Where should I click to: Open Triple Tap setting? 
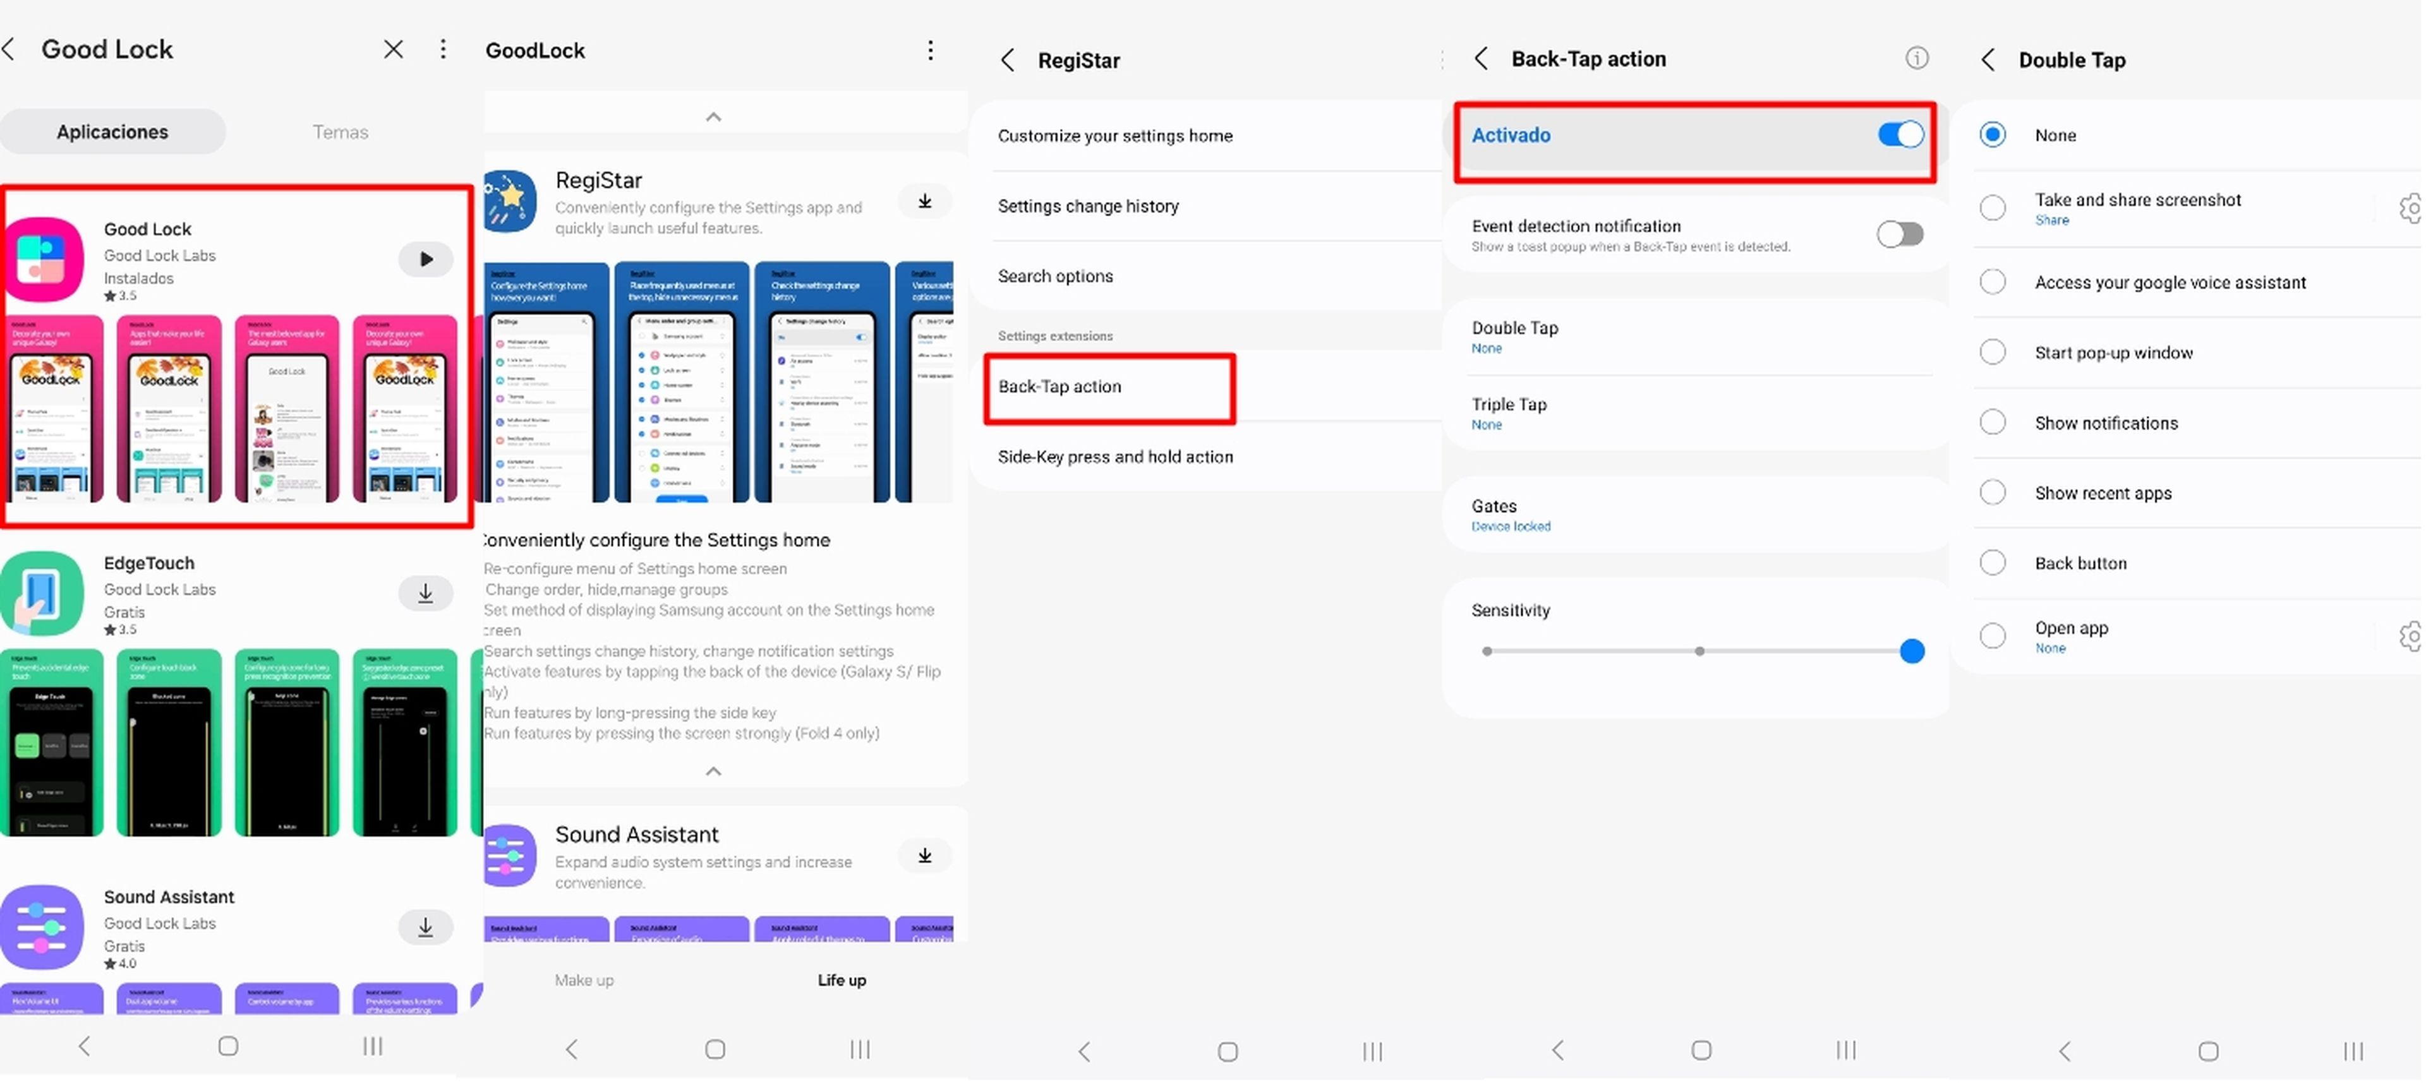coord(1695,414)
